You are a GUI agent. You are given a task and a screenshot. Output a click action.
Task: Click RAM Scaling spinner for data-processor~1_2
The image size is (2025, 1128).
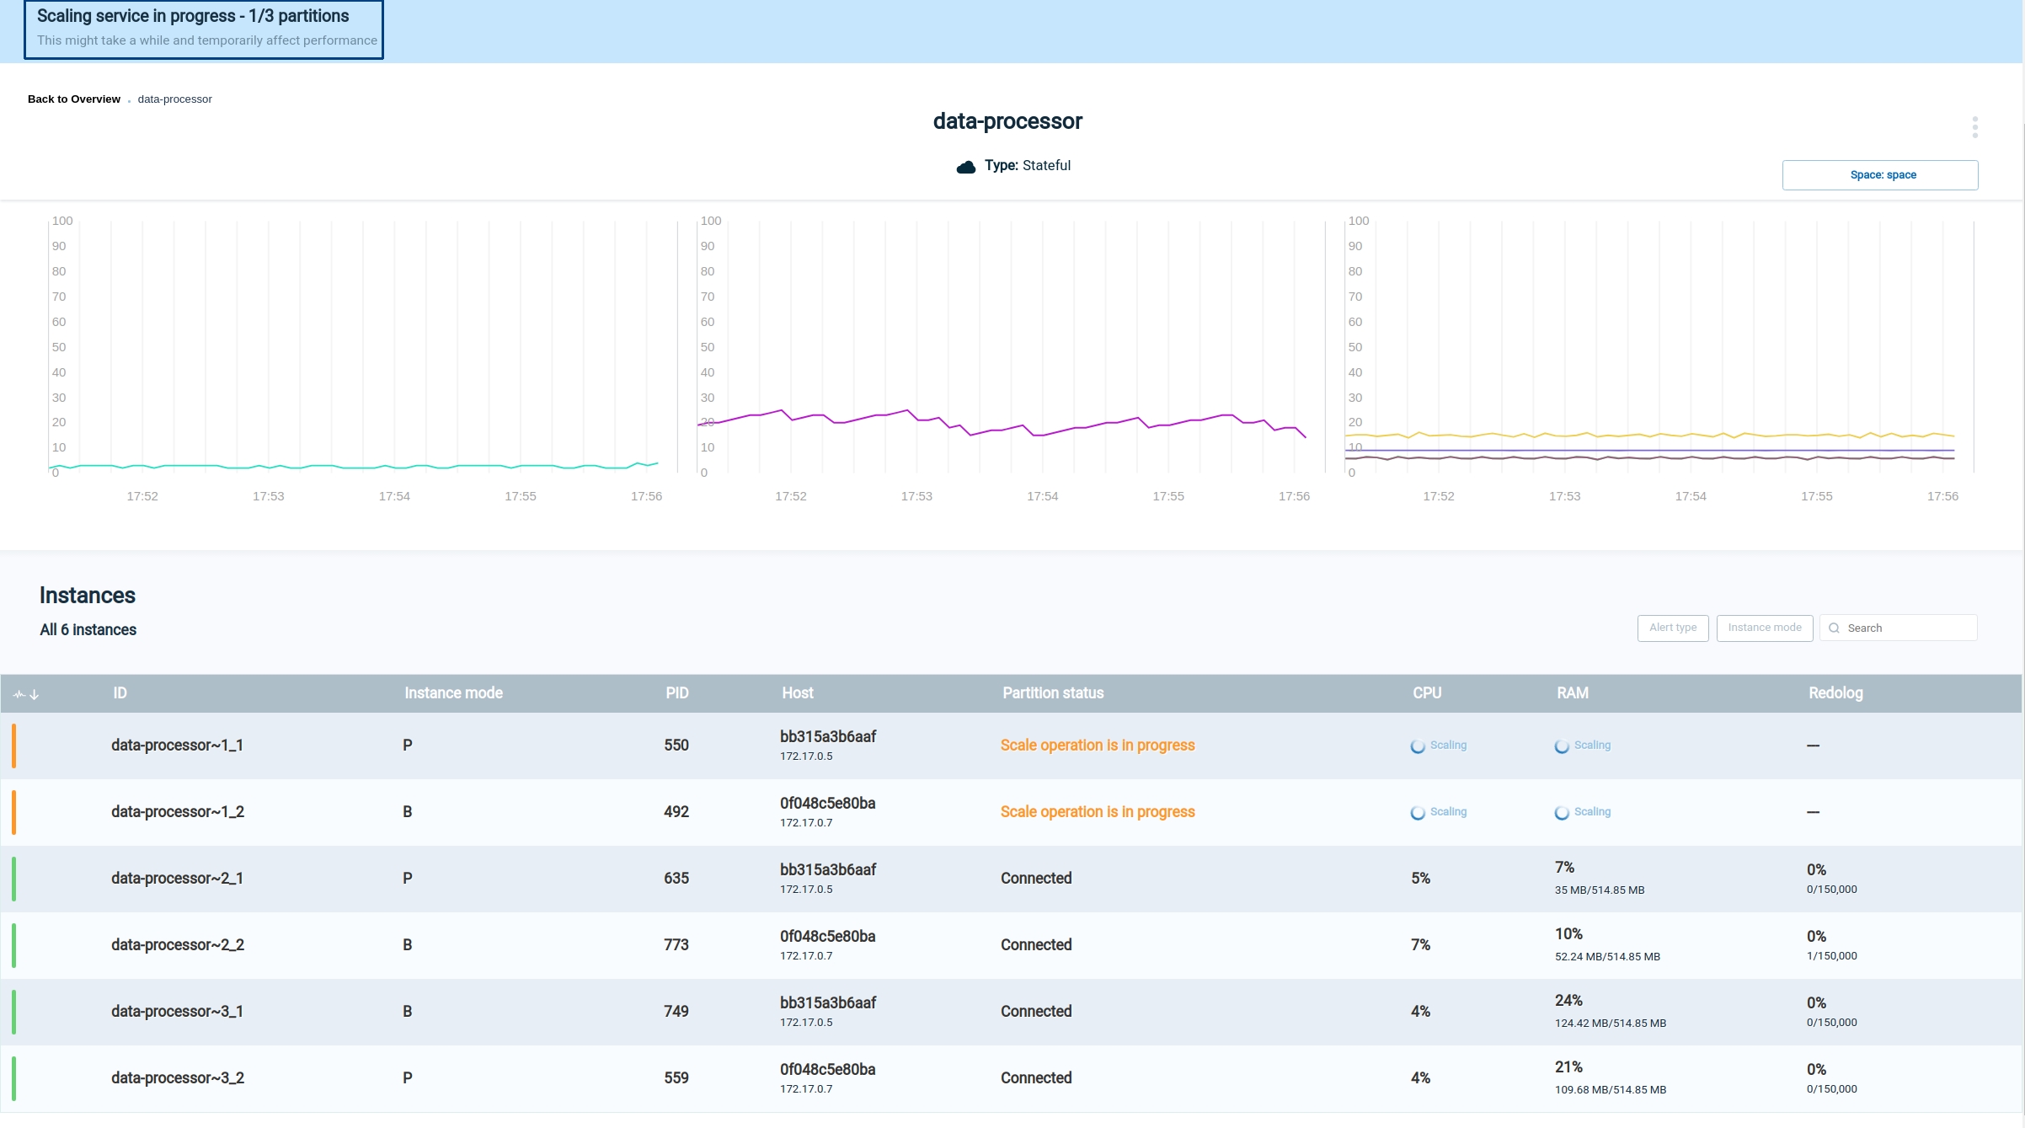click(1562, 813)
